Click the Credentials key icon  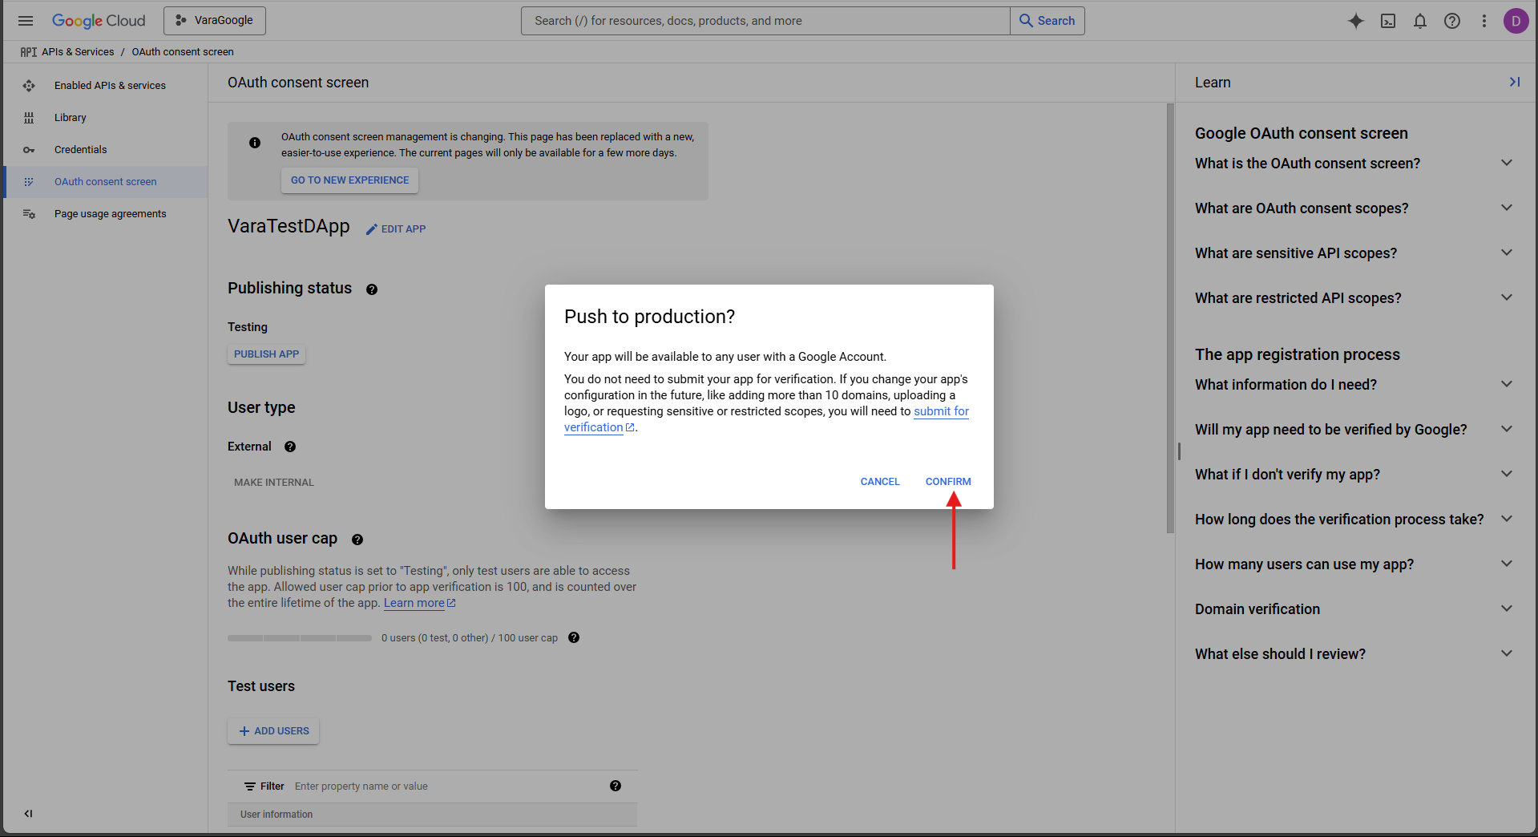click(29, 150)
